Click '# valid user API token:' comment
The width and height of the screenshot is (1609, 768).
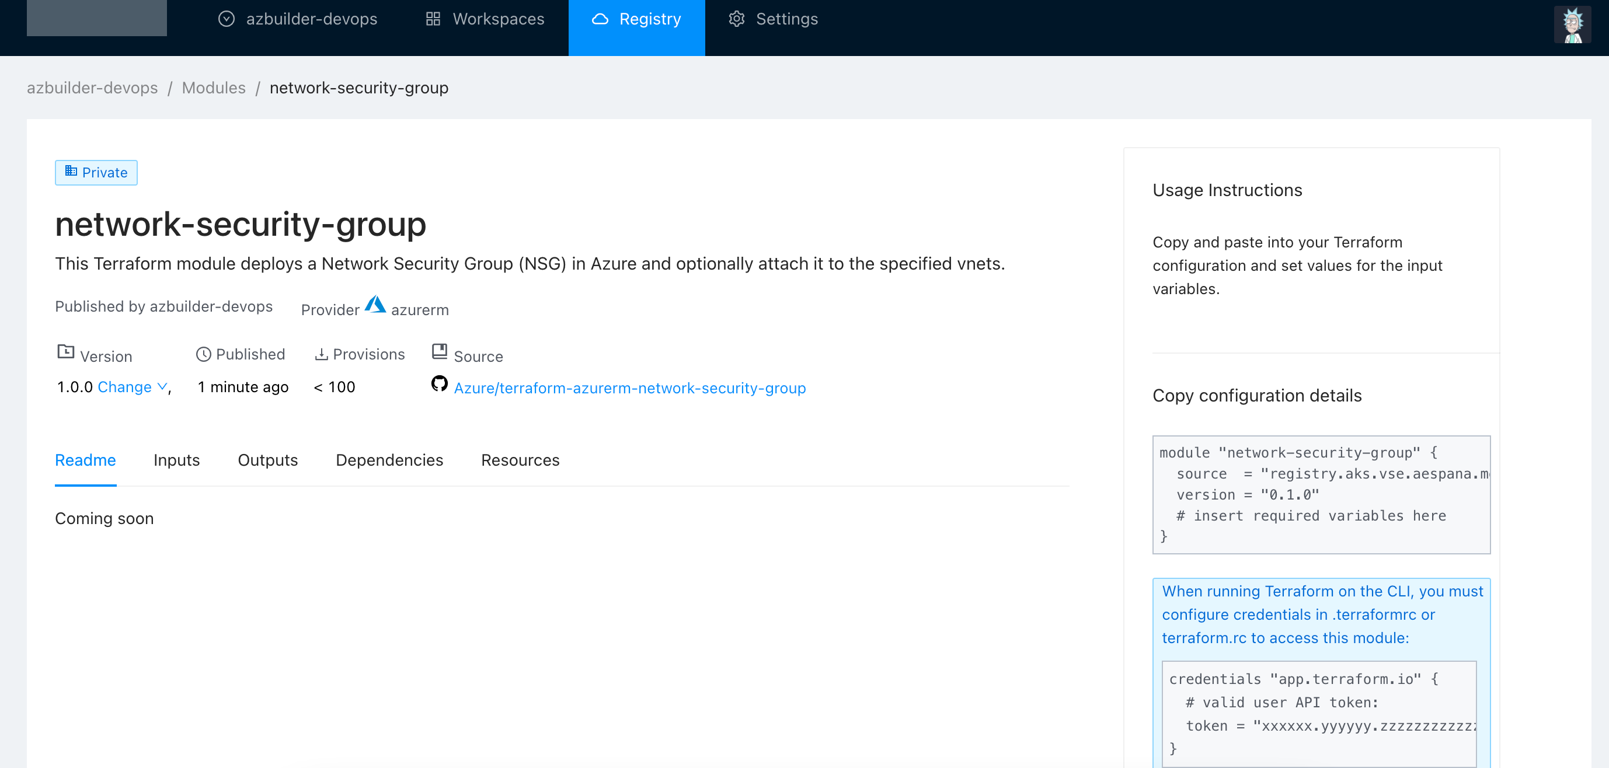point(1281,703)
